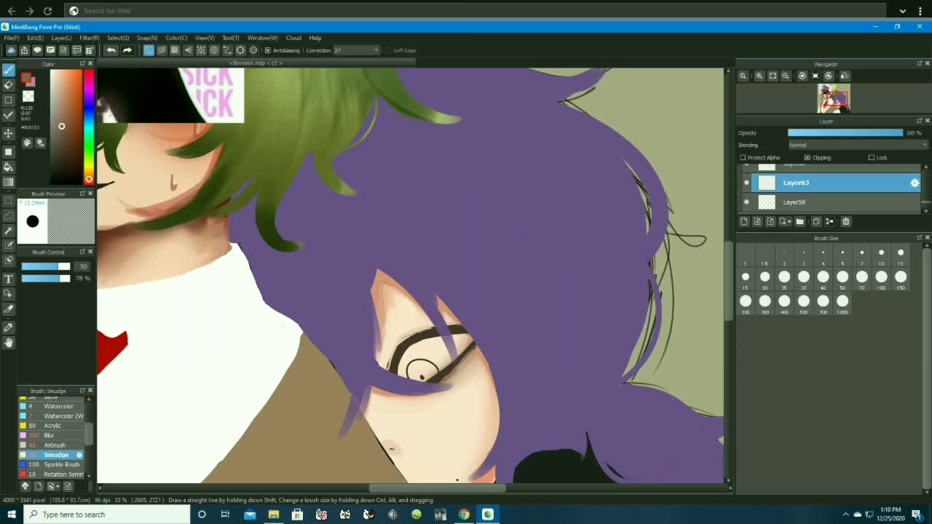Select the Lasso selection tool

coord(9,215)
